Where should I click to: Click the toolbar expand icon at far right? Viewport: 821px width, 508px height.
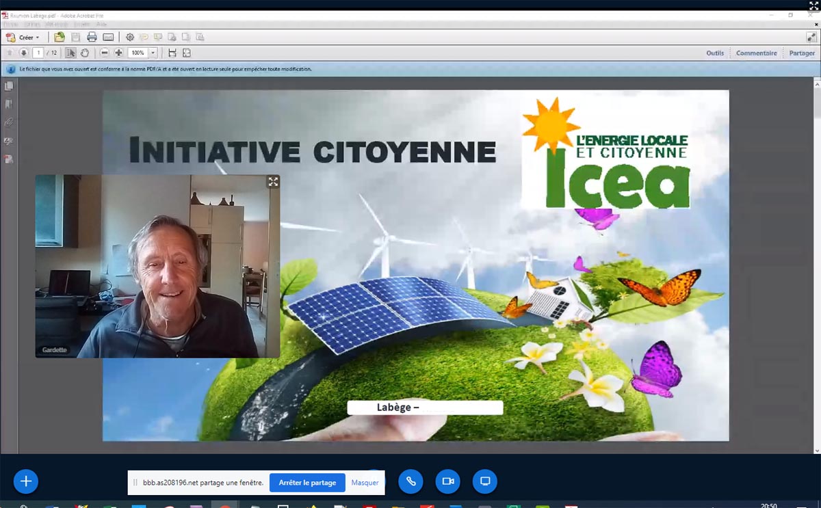811,38
